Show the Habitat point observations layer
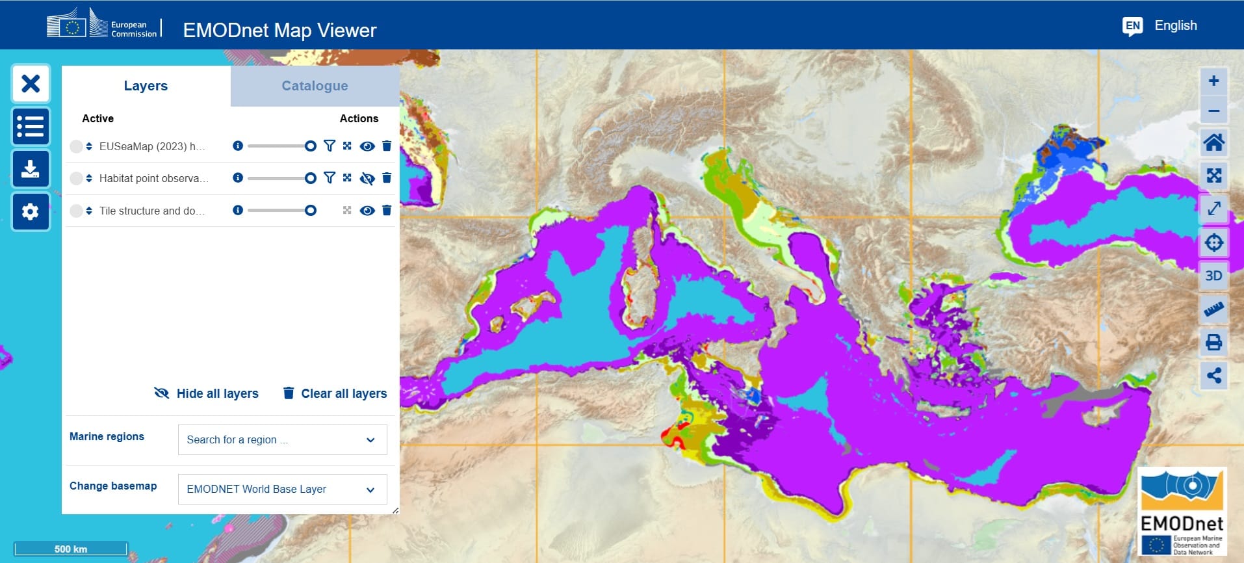 pyautogui.click(x=367, y=178)
